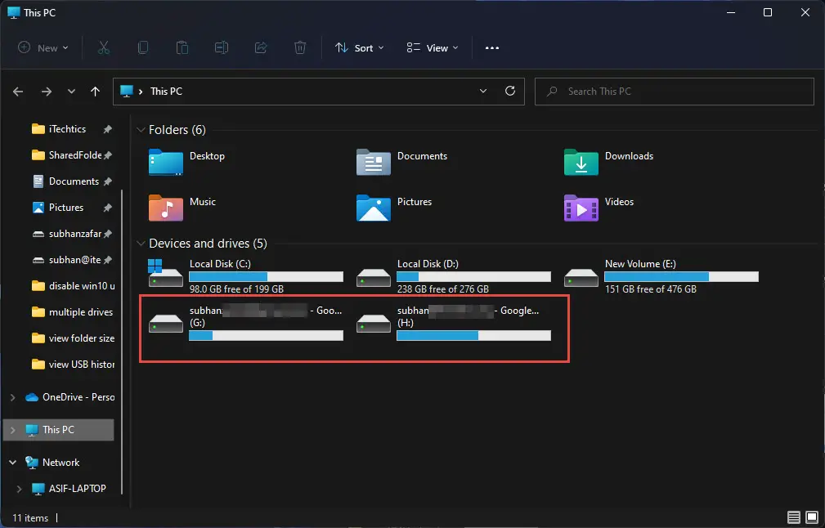
Task: Go back with the left arrow
Action: [x=18, y=92]
